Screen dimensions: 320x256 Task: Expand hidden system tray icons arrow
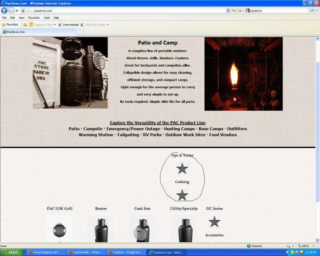click(288, 252)
